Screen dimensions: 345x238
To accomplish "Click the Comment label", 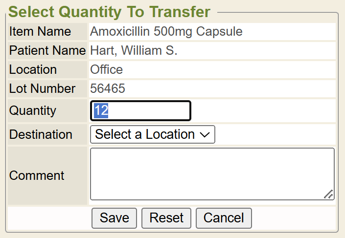I will (x=37, y=175).
